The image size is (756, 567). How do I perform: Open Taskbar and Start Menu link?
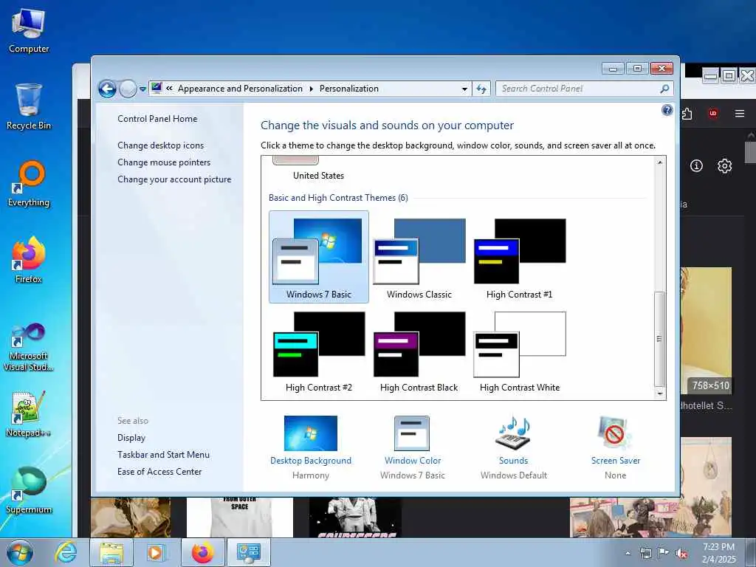point(163,454)
